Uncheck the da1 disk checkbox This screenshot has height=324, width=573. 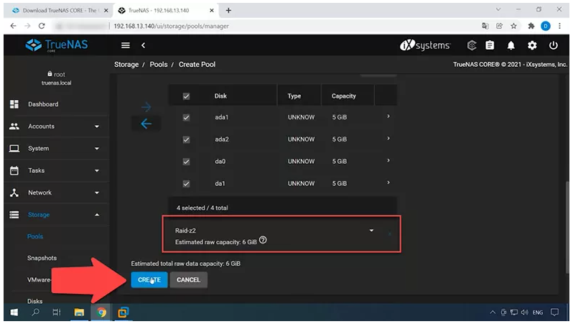[x=187, y=184]
